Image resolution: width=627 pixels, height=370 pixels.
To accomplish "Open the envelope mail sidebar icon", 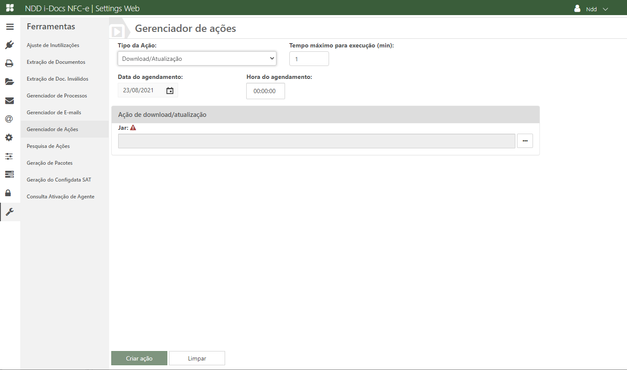I will coord(9,100).
